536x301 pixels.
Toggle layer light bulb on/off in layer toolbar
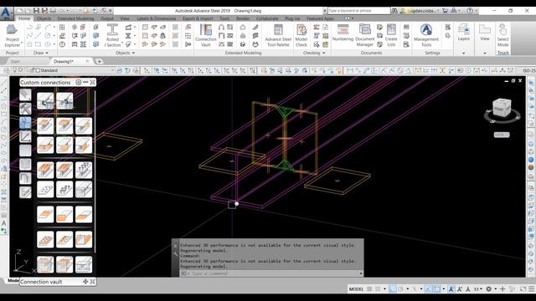coord(15,70)
